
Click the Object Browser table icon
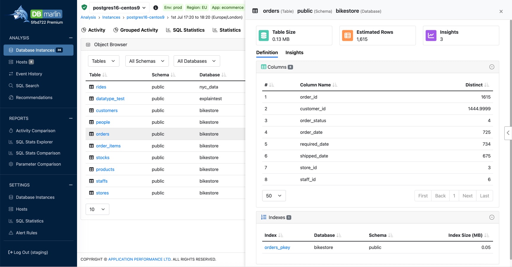(x=88, y=45)
